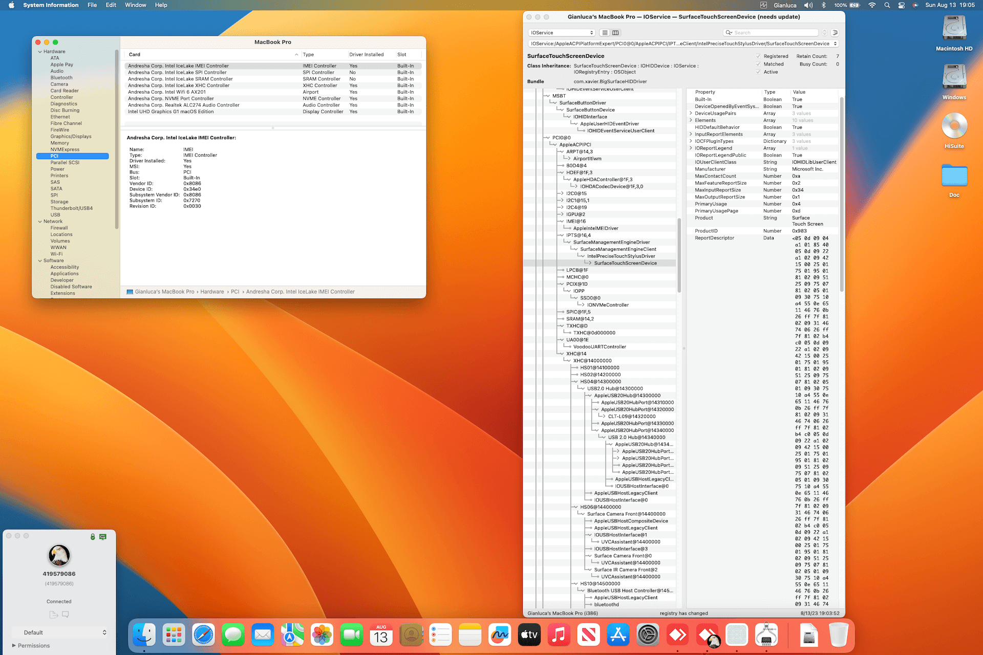Click the file transfer icon in AnyDesk panel
The image size is (983, 655).
click(x=53, y=615)
